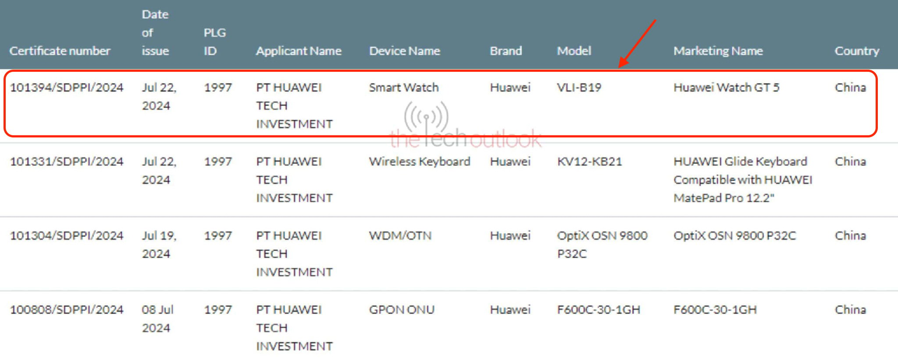Click the Wireless Keyboard device name
This screenshot has height=362, width=898.
point(419,162)
